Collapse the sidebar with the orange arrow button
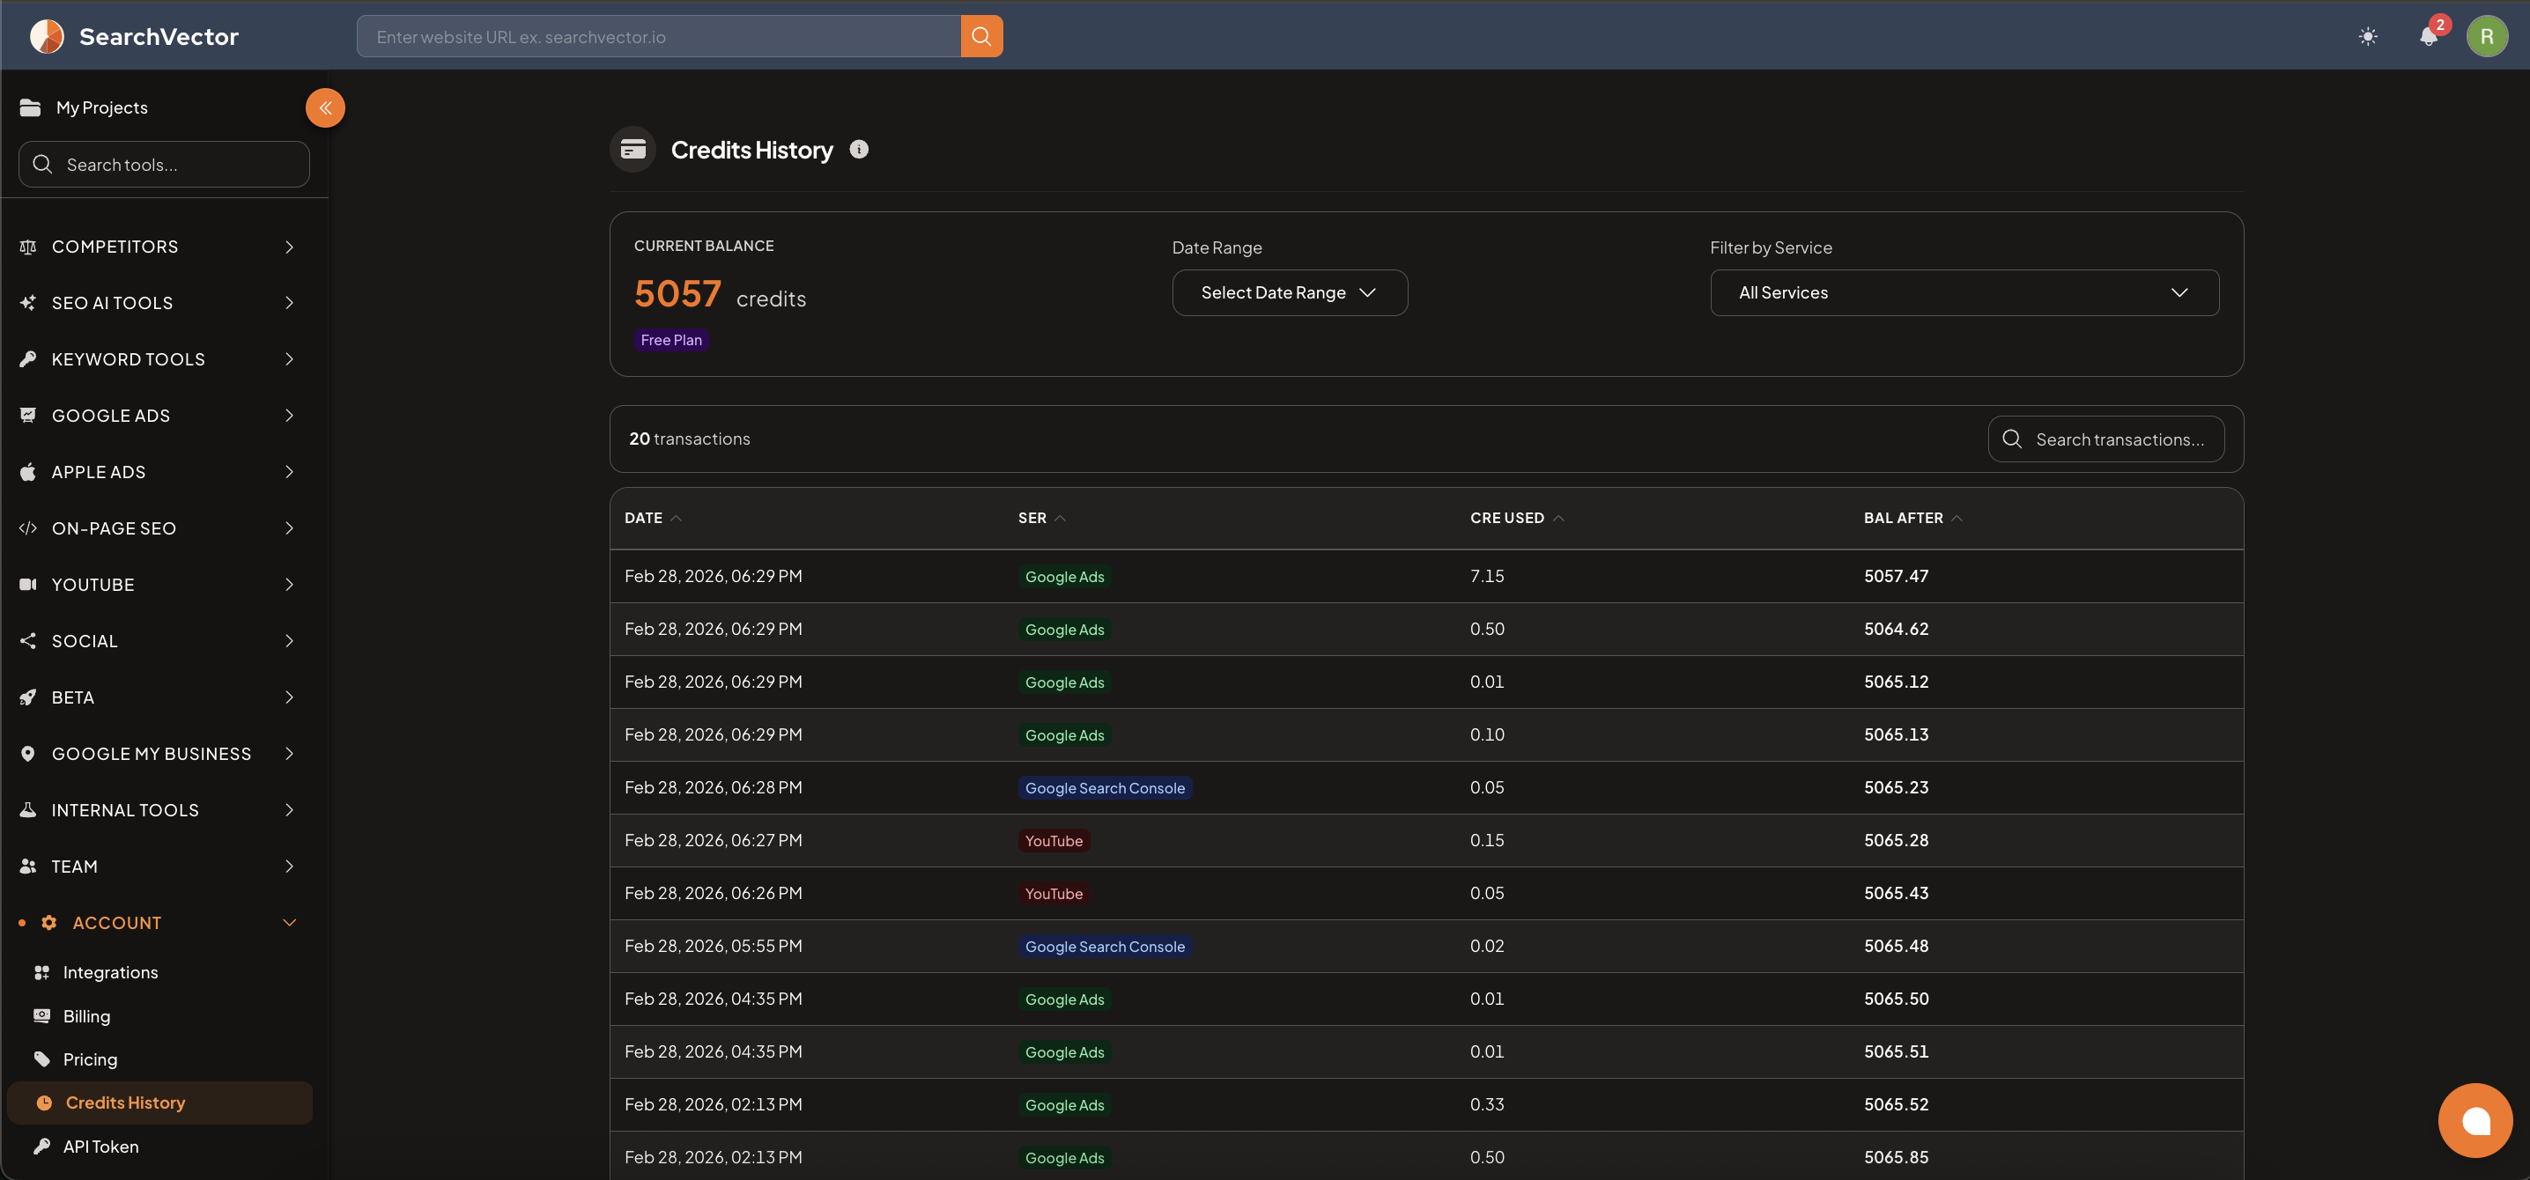Screen dimensions: 2530x1180 (325, 108)
